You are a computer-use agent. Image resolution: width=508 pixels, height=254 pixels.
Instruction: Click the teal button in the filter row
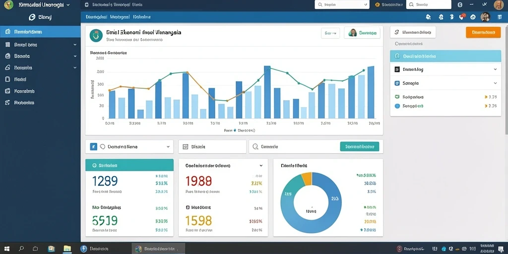359,146
